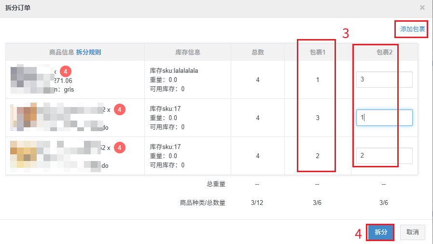Viewport: 433px width, 244px height.
Task: Open the second product row thumbnail
Action: pos(30,118)
